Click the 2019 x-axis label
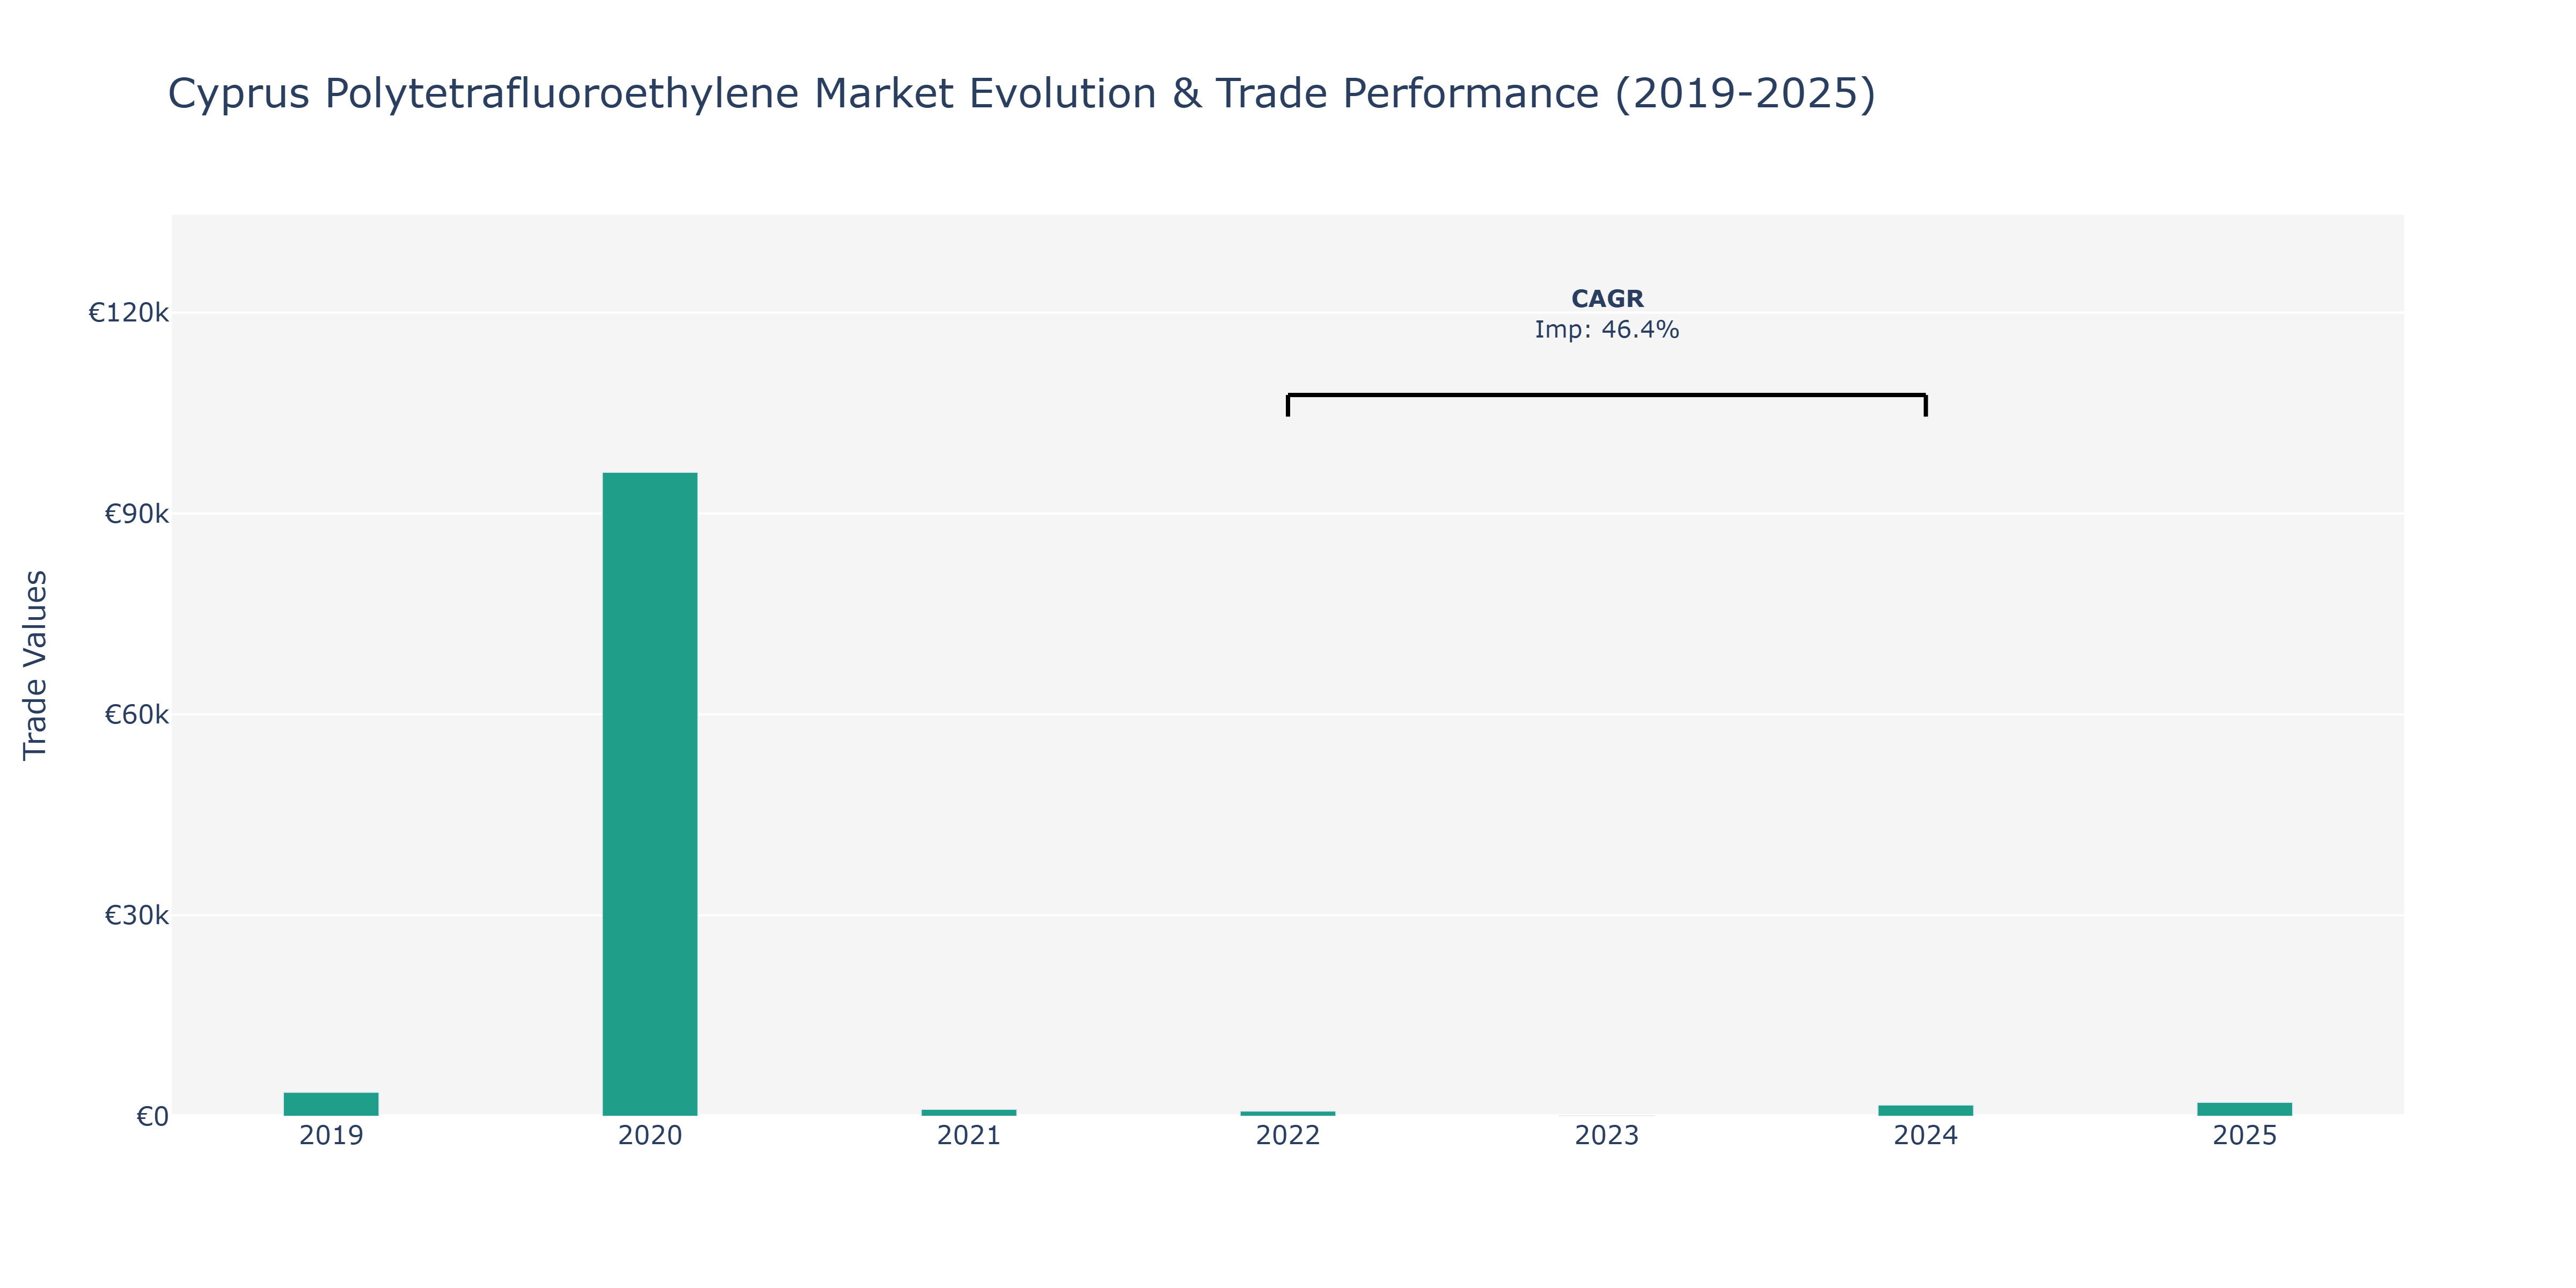Image resolution: width=2576 pixels, height=1288 pixels. (x=331, y=1136)
